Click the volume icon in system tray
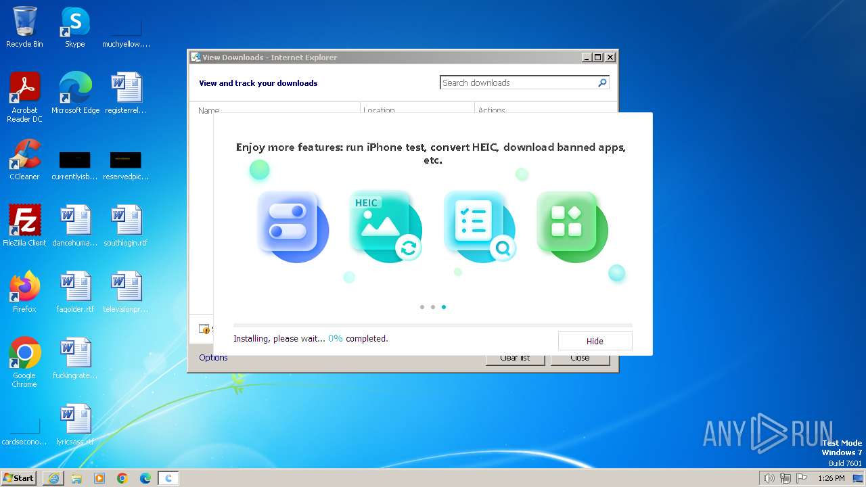 769,478
